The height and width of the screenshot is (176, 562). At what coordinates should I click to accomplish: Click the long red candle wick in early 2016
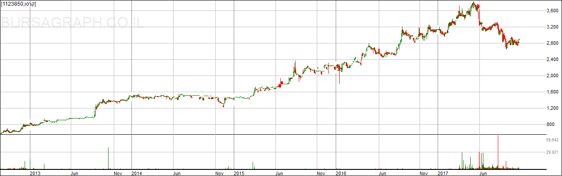coord(339,79)
